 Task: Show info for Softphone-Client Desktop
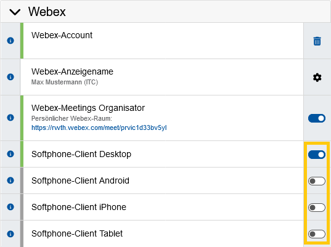10,154
